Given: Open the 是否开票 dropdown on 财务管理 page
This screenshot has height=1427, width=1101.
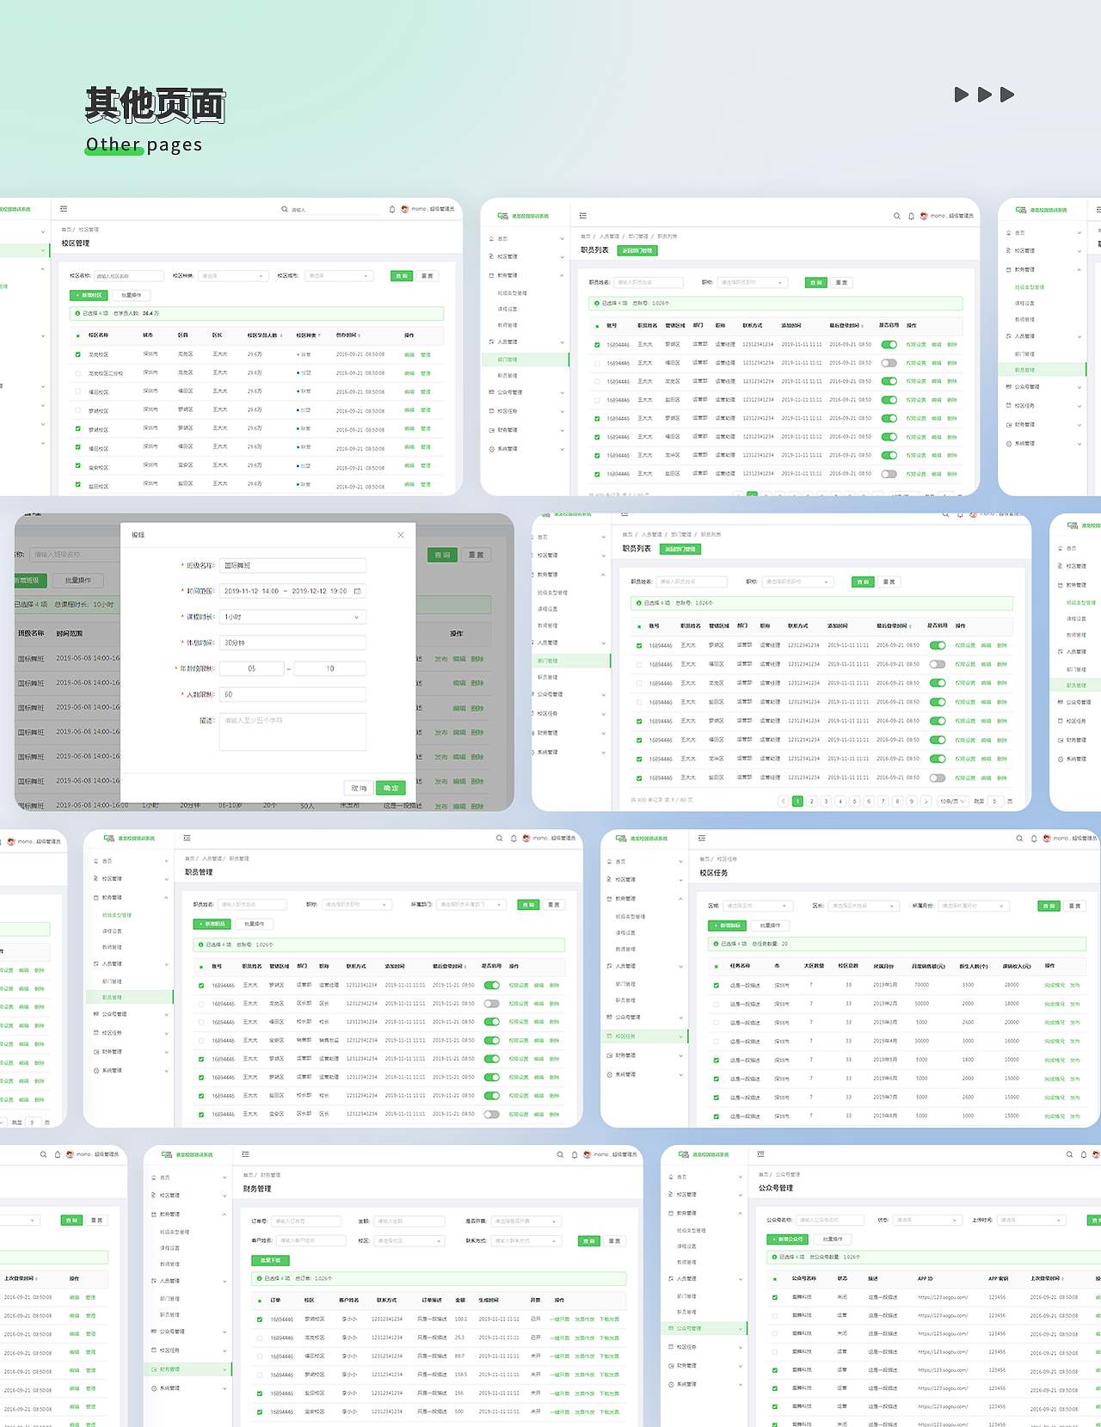Looking at the screenshot, I should click(x=526, y=1221).
